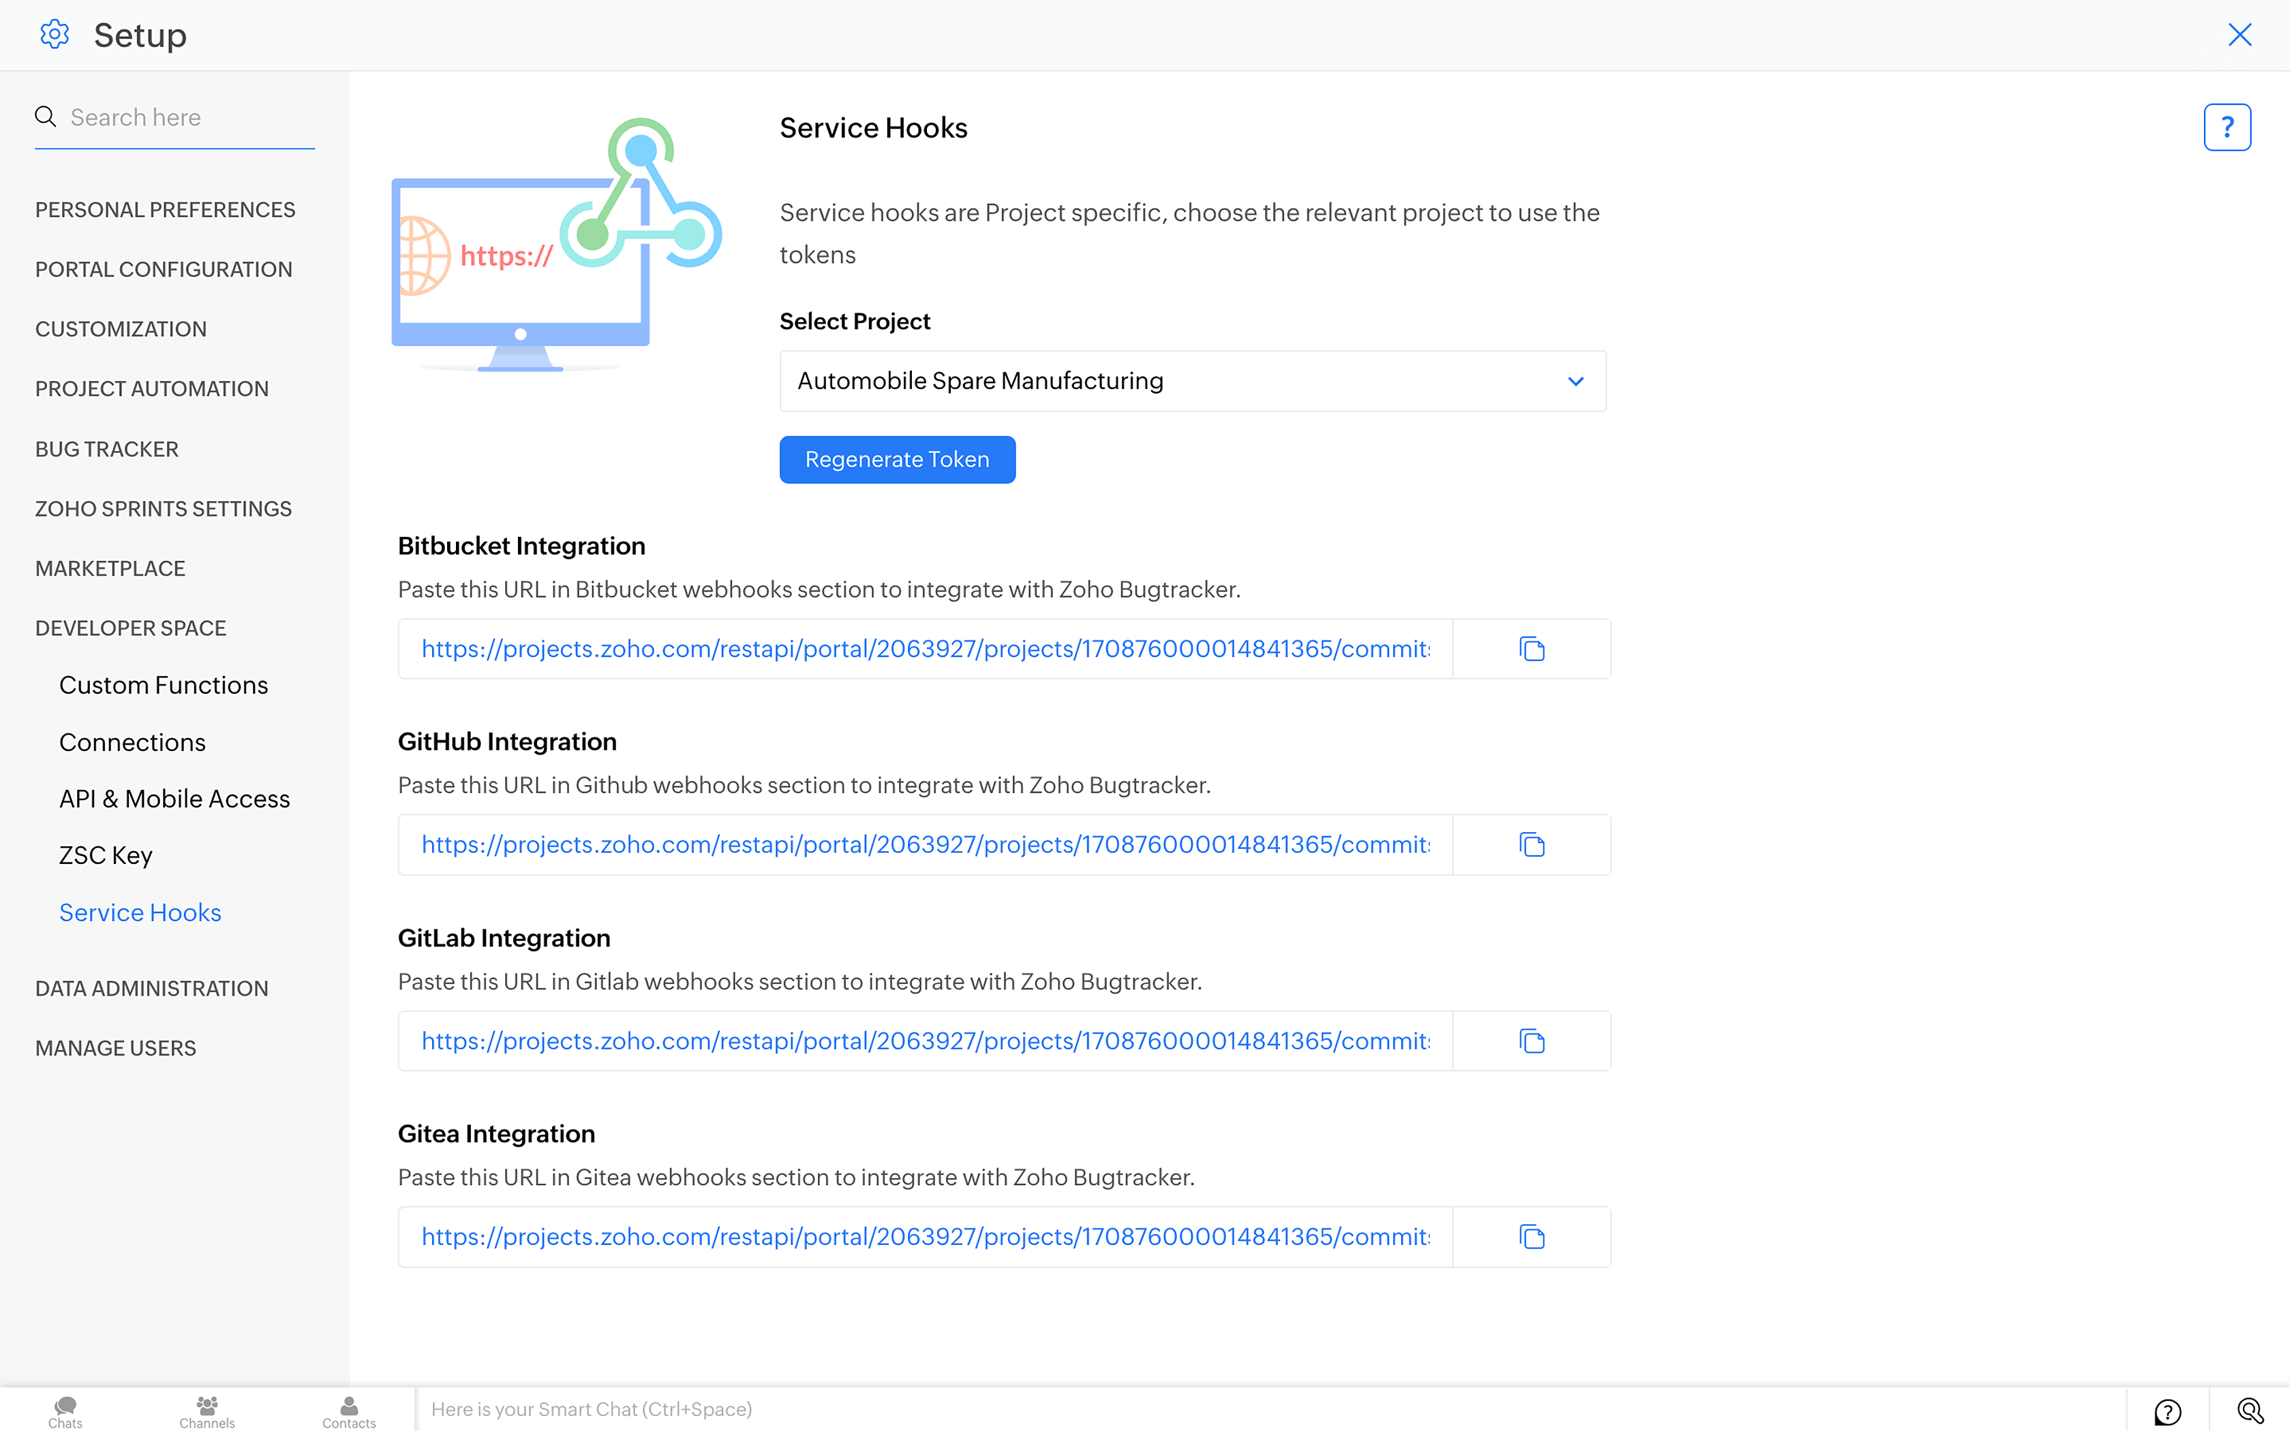2290x1431 pixels.
Task: Go to API & Mobile Access
Action: click(174, 799)
